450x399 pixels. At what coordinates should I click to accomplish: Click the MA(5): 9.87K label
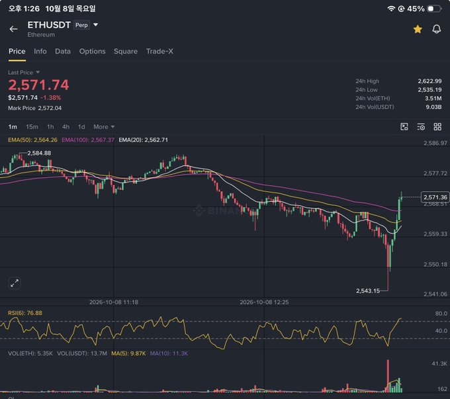pos(128,353)
